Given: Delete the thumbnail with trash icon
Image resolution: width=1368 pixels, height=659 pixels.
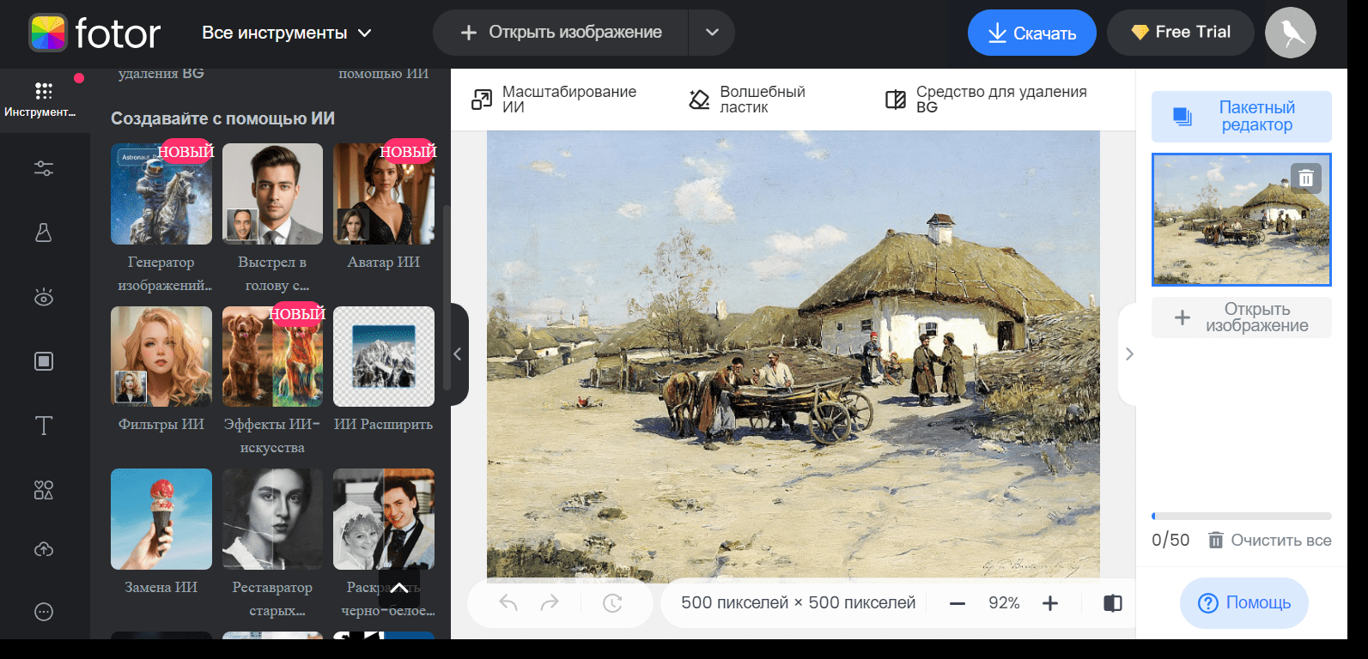Looking at the screenshot, I should pos(1305,178).
